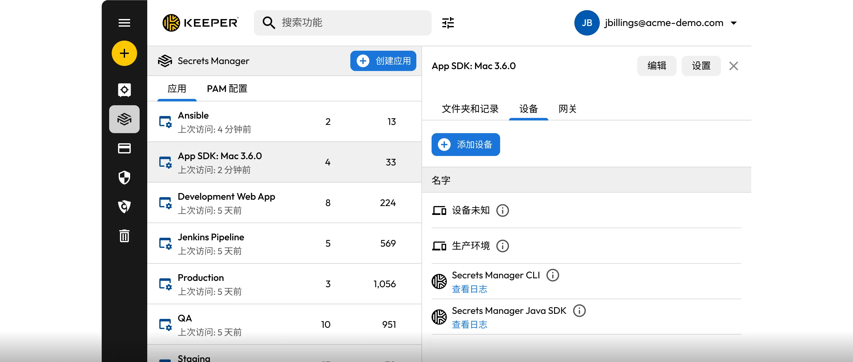This screenshot has height=362, width=853.
Task: Open the trash bin sidebar icon
Action: [124, 236]
